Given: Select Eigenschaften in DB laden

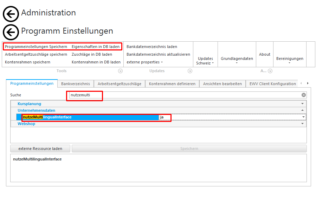Looking at the screenshot, I should (x=96, y=47).
